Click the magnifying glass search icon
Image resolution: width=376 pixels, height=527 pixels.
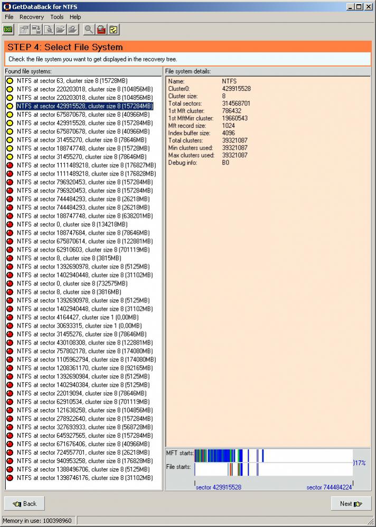point(89,30)
